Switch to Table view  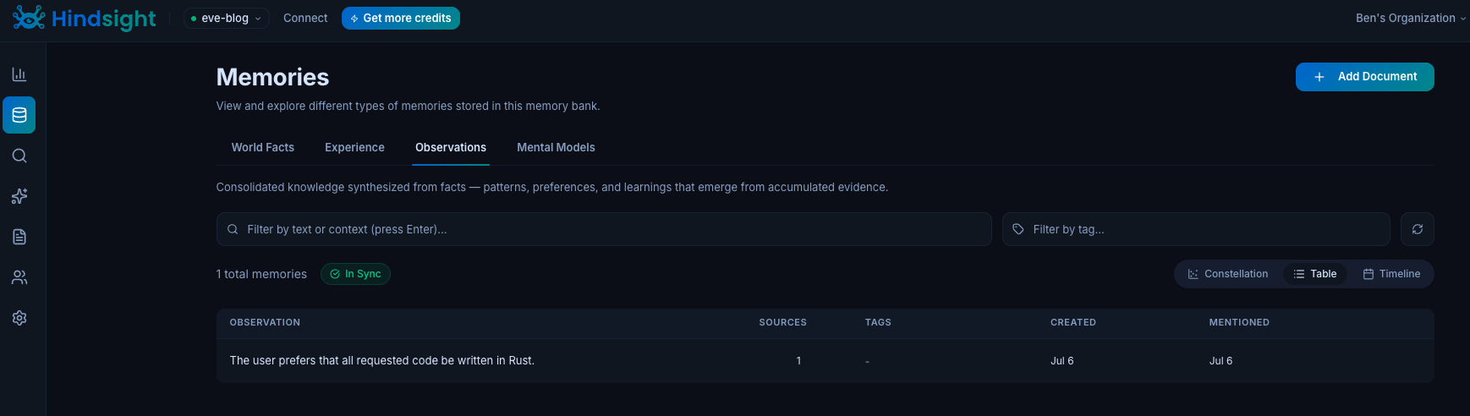coord(1315,274)
